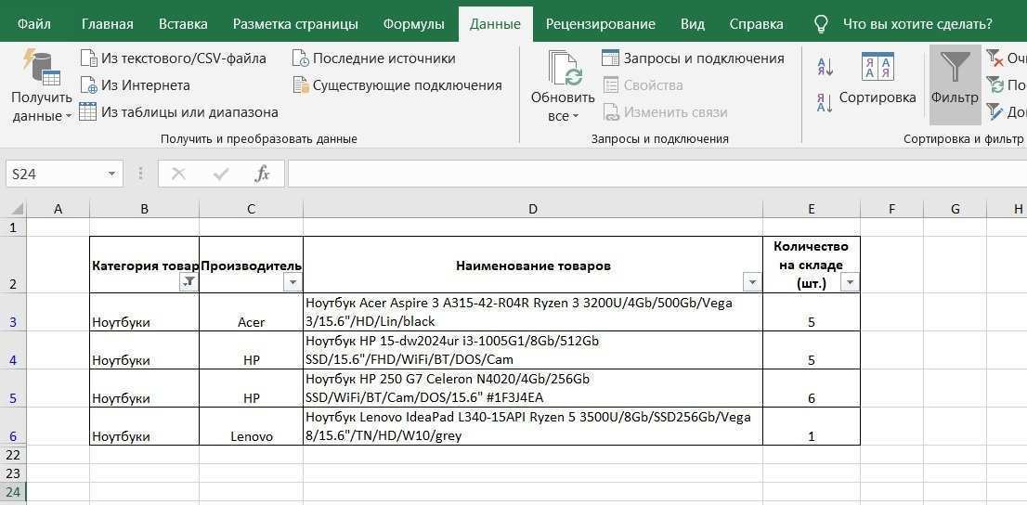The image size is (1027, 505).
Task: Open Существующие подключения
Action: point(396,85)
